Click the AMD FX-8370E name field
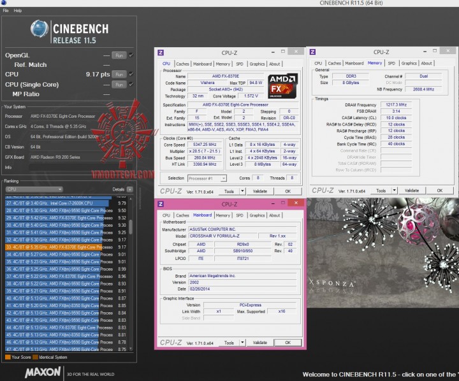459x381 pixels. tap(226, 76)
